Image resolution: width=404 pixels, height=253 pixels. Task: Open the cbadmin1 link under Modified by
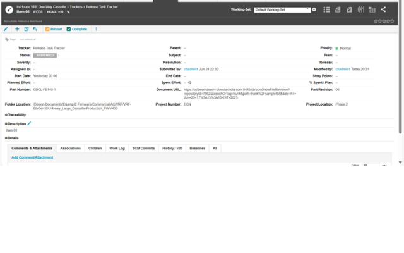point(342,69)
